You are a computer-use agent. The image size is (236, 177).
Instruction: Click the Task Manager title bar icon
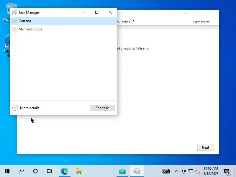point(14,12)
